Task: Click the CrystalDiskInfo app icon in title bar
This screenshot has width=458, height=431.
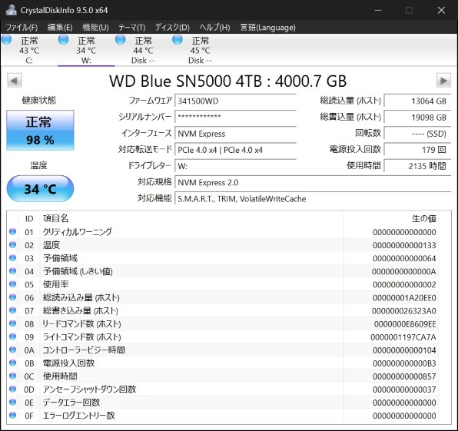Action: pos(11,10)
